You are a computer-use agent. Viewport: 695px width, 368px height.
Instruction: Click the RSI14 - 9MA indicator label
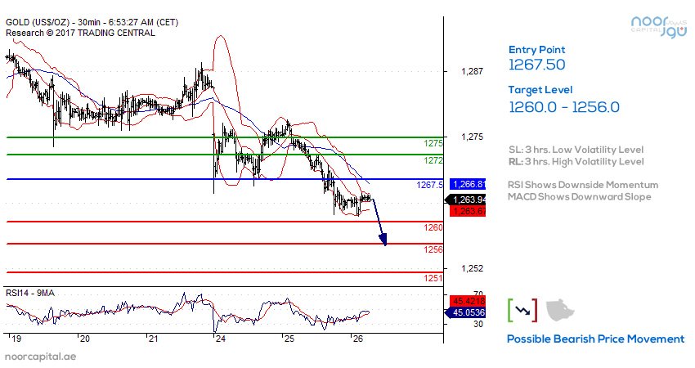point(30,293)
